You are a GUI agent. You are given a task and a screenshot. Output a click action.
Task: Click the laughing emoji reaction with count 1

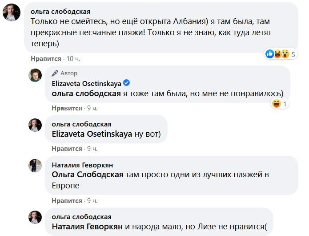coord(281,104)
